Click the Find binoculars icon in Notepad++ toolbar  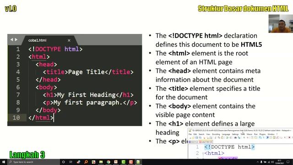coord(235,137)
